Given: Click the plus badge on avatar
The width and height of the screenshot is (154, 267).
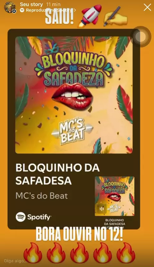Looking at the screenshot, I should pos(14,11).
